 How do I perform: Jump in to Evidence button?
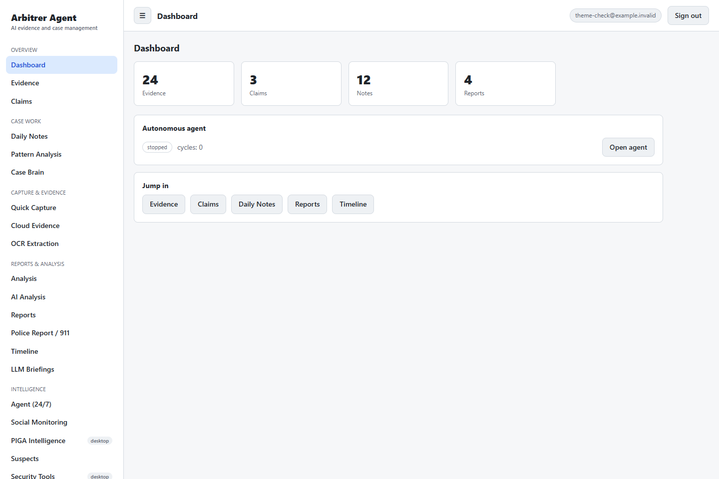164,204
